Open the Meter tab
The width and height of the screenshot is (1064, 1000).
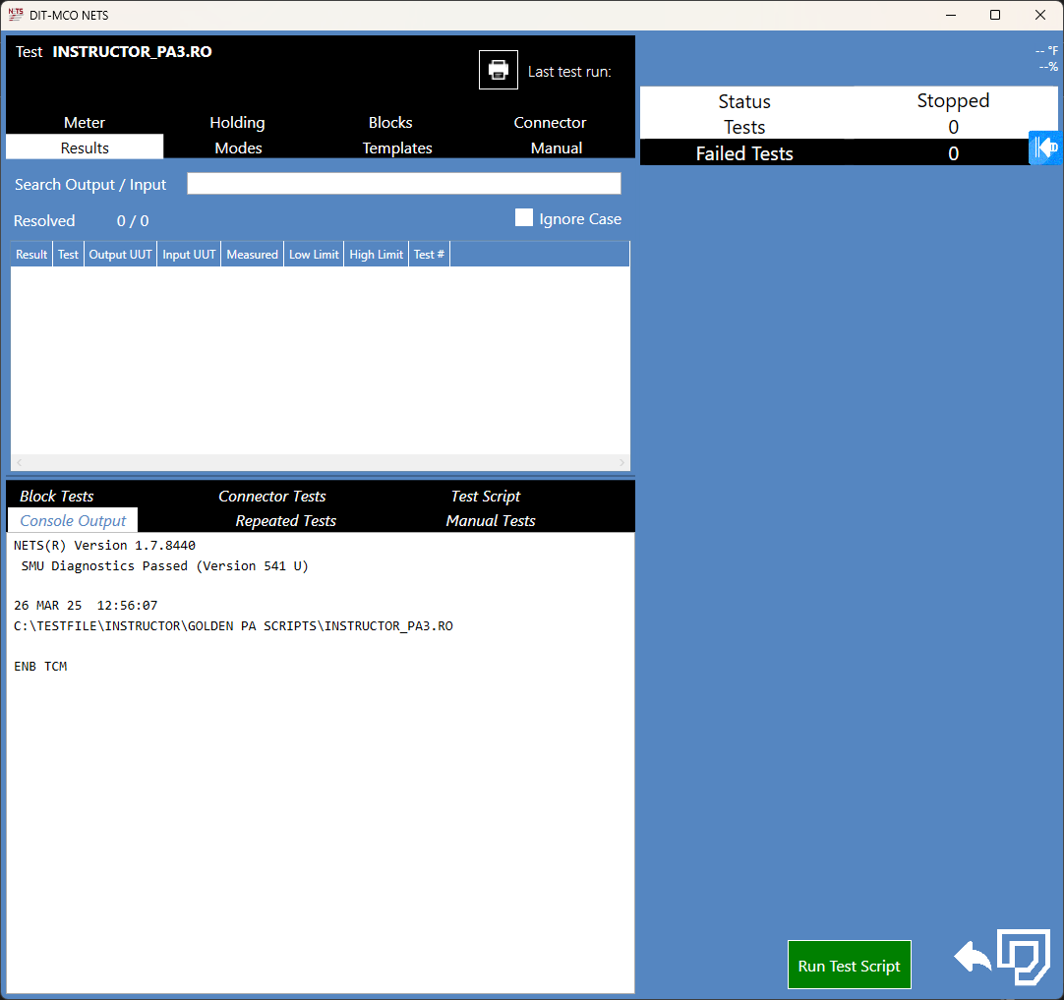(x=85, y=122)
